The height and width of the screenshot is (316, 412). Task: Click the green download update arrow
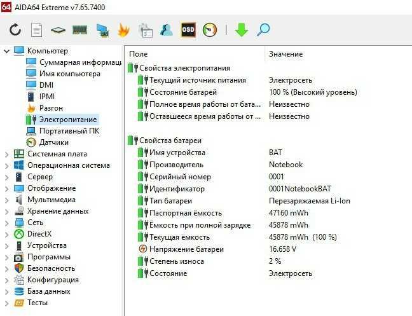(242, 30)
